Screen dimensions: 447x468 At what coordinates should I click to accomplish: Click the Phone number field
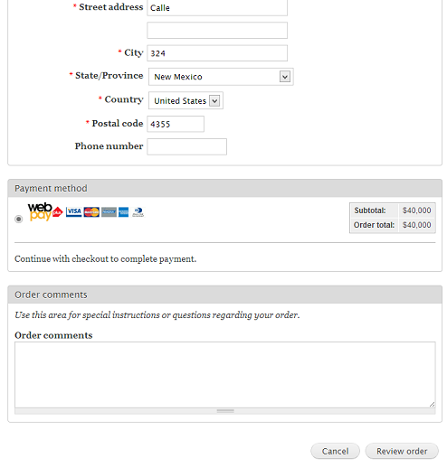pos(187,146)
